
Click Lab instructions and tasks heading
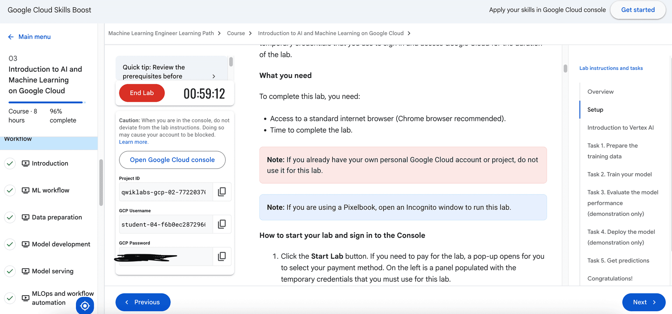click(611, 68)
